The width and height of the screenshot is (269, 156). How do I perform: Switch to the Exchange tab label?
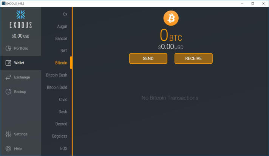coord(22,77)
